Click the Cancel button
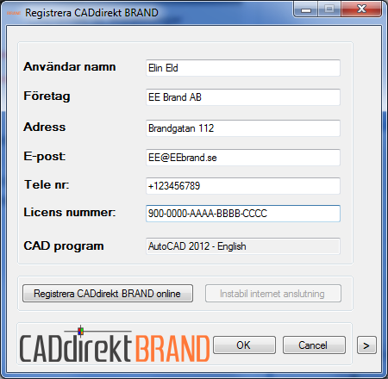 click(314, 345)
